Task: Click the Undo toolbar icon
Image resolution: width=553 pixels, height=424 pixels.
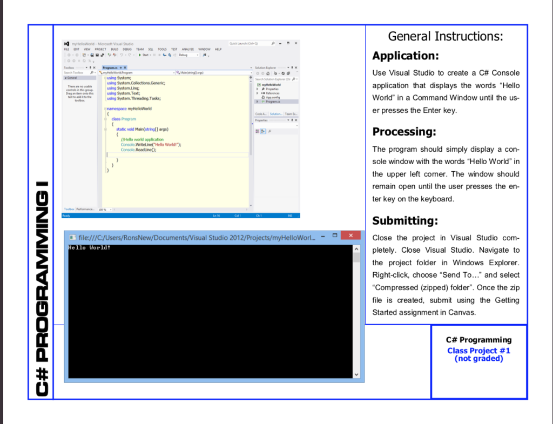Action: 122,55
